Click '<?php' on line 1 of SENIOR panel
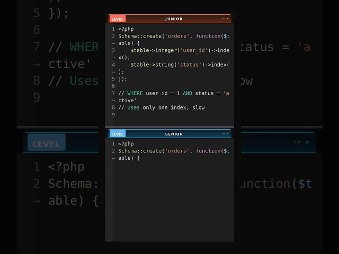Viewport: 339px width, 254px height. [126, 144]
